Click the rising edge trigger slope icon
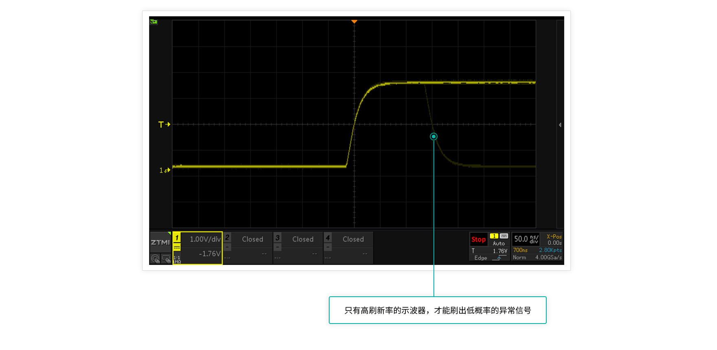The height and width of the screenshot is (350, 717). (500, 258)
